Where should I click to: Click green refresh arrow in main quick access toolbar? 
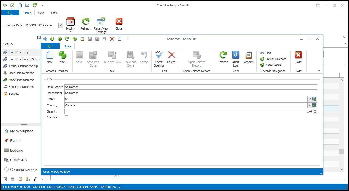35,5
